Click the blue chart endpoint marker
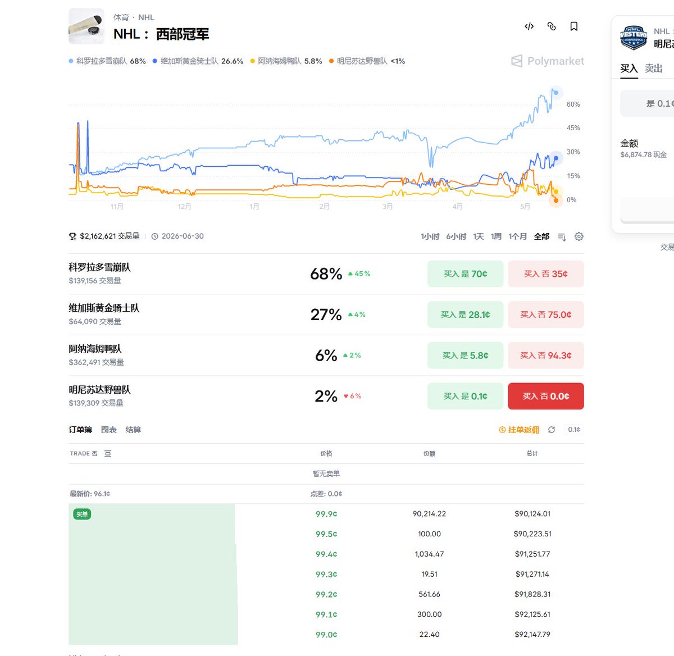674x656 pixels. (x=555, y=159)
